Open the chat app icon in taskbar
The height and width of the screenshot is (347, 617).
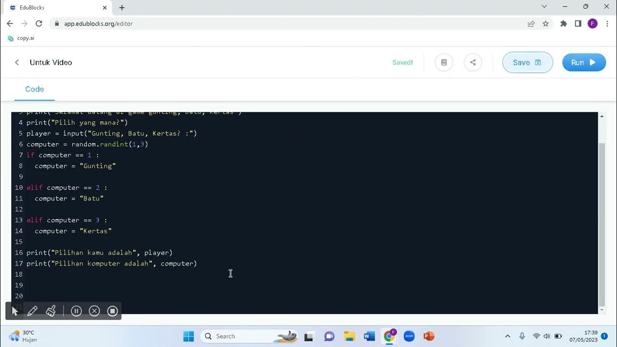tap(329, 336)
